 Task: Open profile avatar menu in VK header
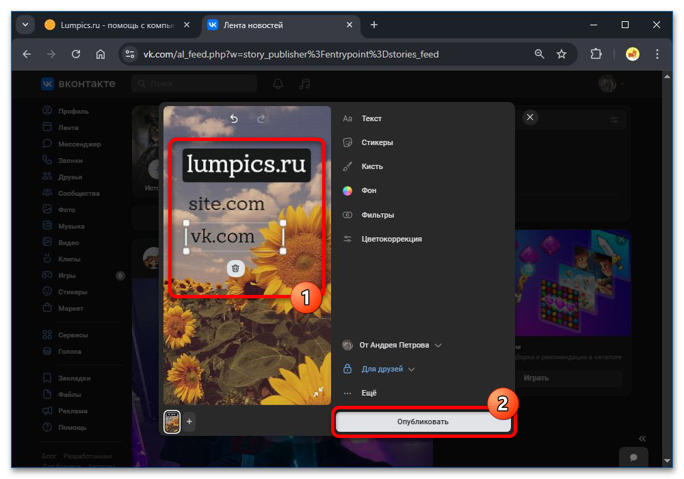pyautogui.click(x=611, y=83)
